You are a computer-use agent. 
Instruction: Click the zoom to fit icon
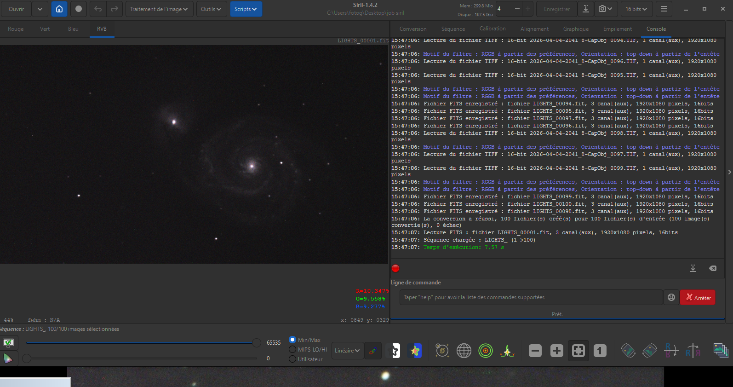pos(578,351)
